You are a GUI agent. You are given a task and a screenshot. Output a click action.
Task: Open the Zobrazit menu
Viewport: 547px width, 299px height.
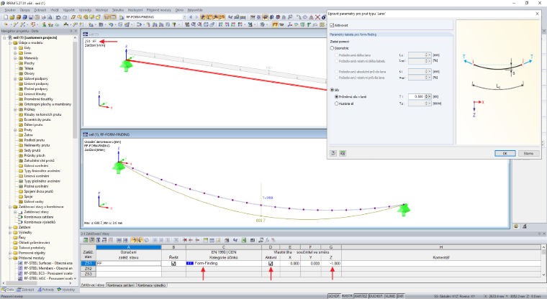point(40,10)
